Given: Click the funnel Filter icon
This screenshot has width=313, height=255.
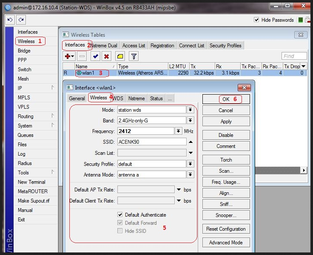Looking at the screenshot, I should tap(134, 56).
